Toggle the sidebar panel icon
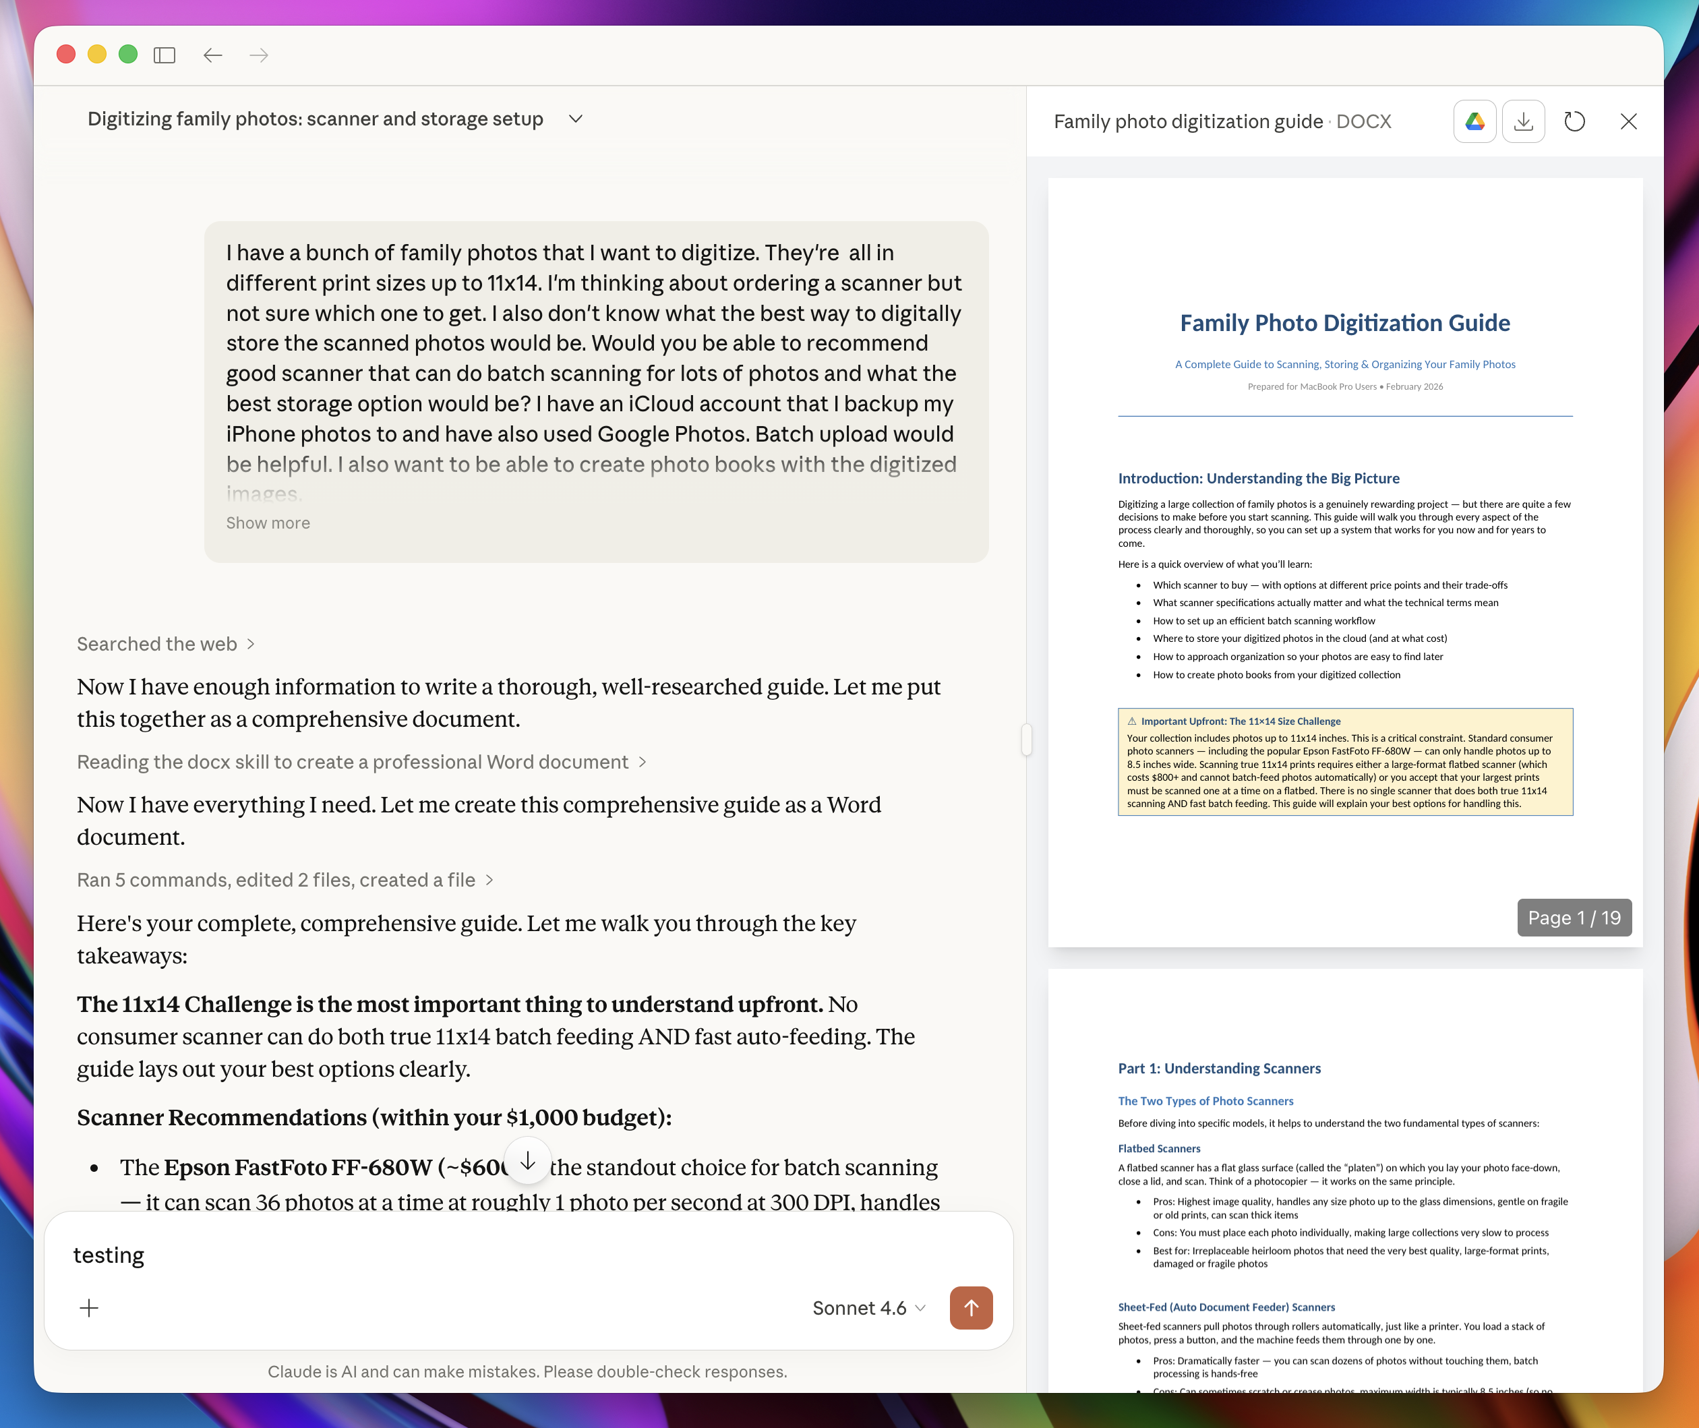Viewport: 1699px width, 1428px height. pyautogui.click(x=165, y=55)
